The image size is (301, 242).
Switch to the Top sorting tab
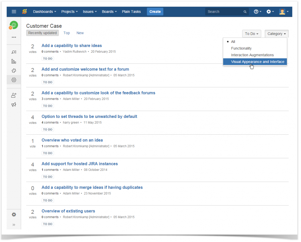tap(66, 33)
